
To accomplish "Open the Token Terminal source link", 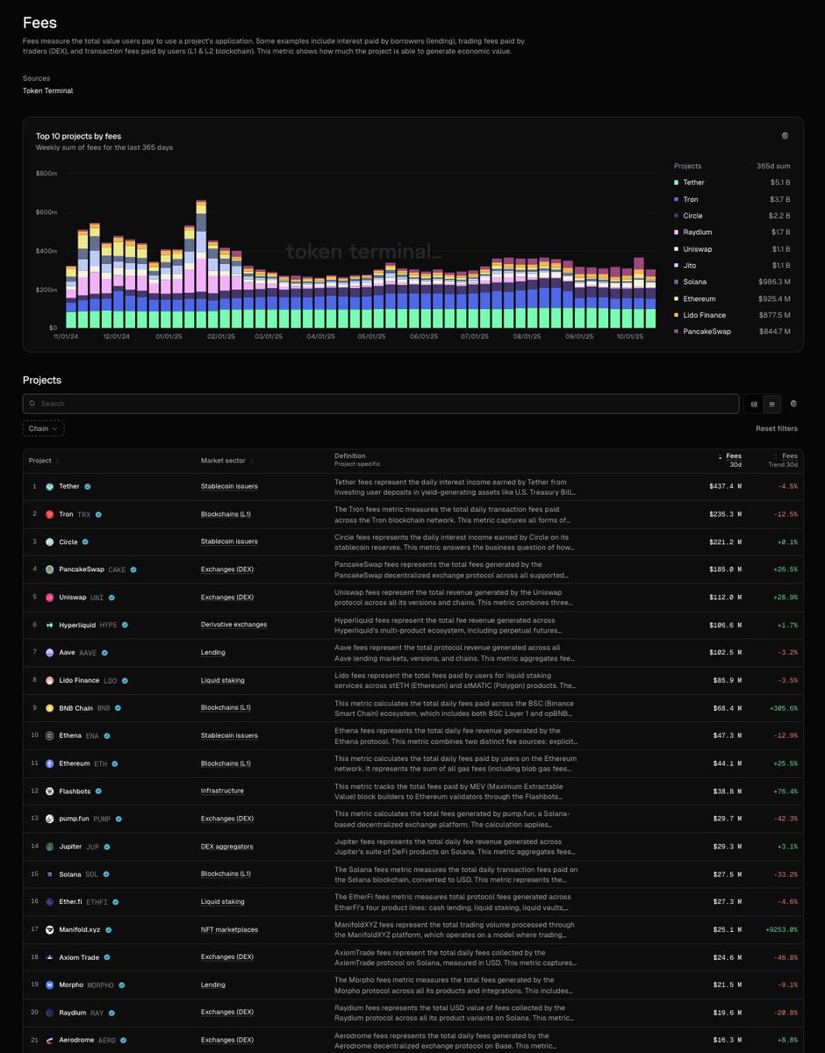I will tap(47, 90).
